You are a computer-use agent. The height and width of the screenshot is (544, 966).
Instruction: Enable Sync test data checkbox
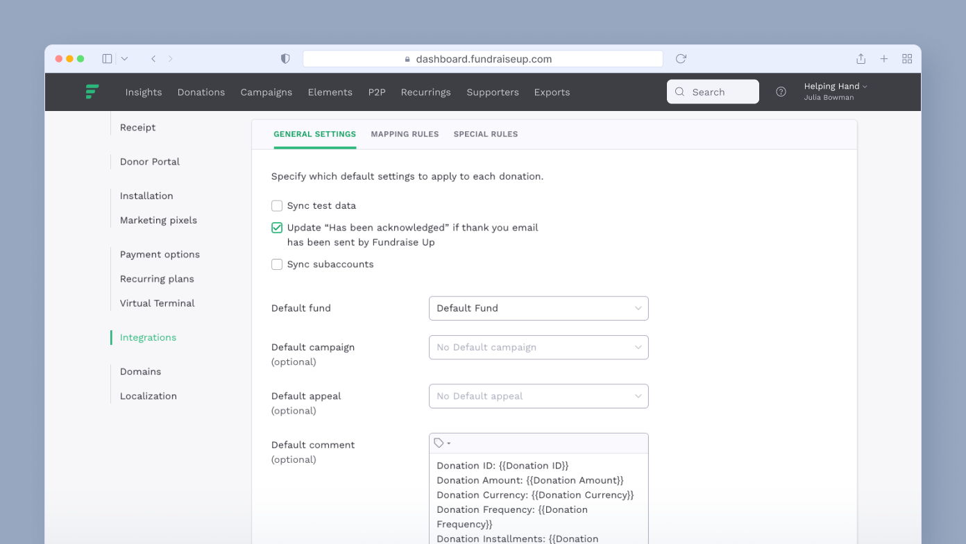pos(277,205)
